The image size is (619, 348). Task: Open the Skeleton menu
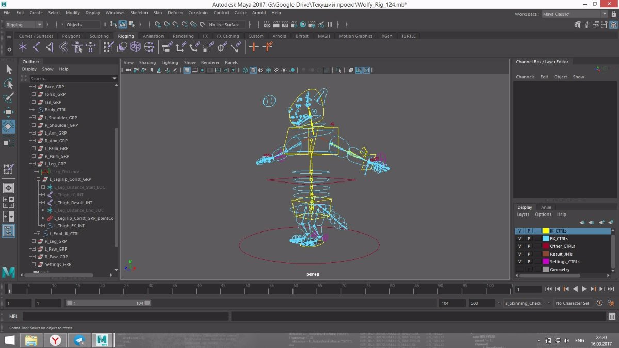point(138,13)
